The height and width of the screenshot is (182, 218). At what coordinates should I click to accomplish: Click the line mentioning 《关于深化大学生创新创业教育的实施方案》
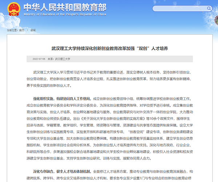[x=108, y=119]
